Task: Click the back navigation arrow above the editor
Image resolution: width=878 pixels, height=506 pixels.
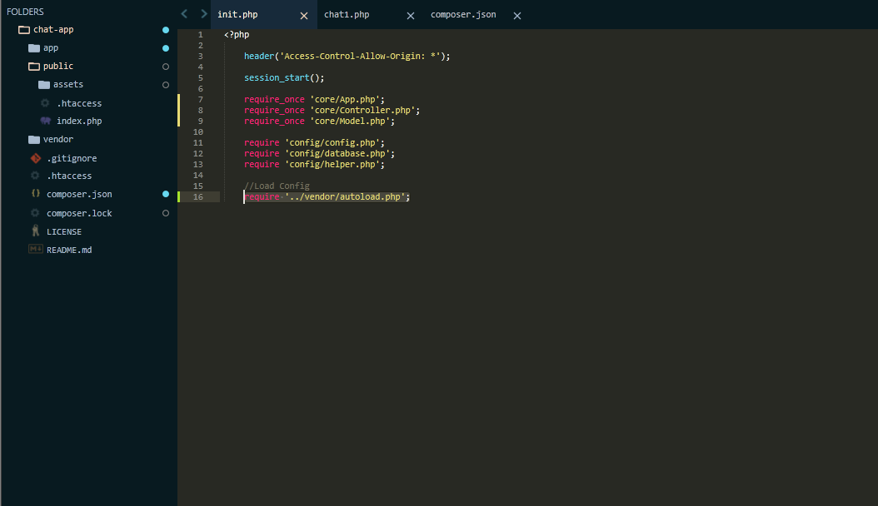Action: tap(184, 13)
